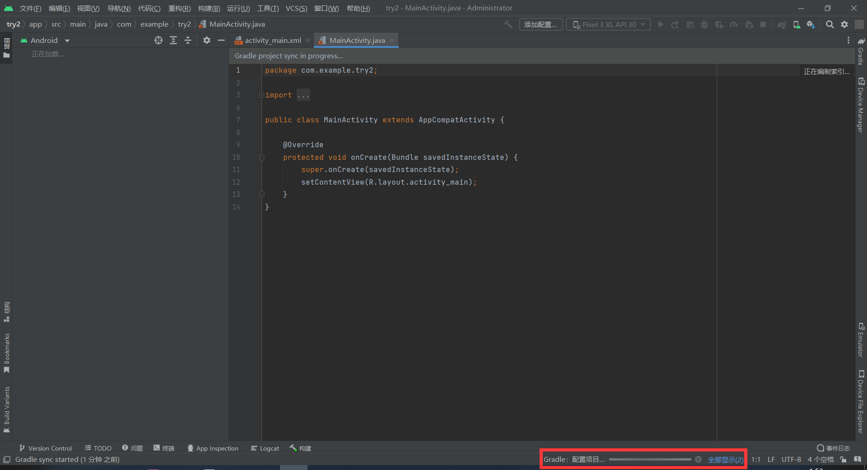Open the Android project view dropdown

(45, 40)
